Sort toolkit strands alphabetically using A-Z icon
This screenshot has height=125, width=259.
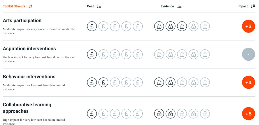coord(30,6)
